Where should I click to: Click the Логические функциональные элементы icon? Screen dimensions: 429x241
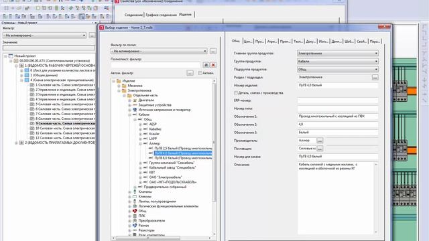[x=135, y=206]
